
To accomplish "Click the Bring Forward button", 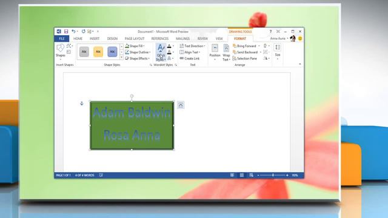I will pyautogui.click(x=244, y=46).
